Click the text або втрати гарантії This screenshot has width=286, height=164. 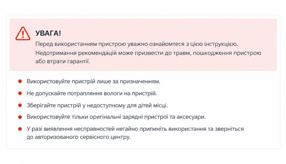tap(63, 61)
